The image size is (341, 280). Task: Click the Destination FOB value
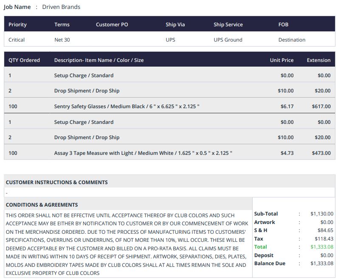coord(292,40)
